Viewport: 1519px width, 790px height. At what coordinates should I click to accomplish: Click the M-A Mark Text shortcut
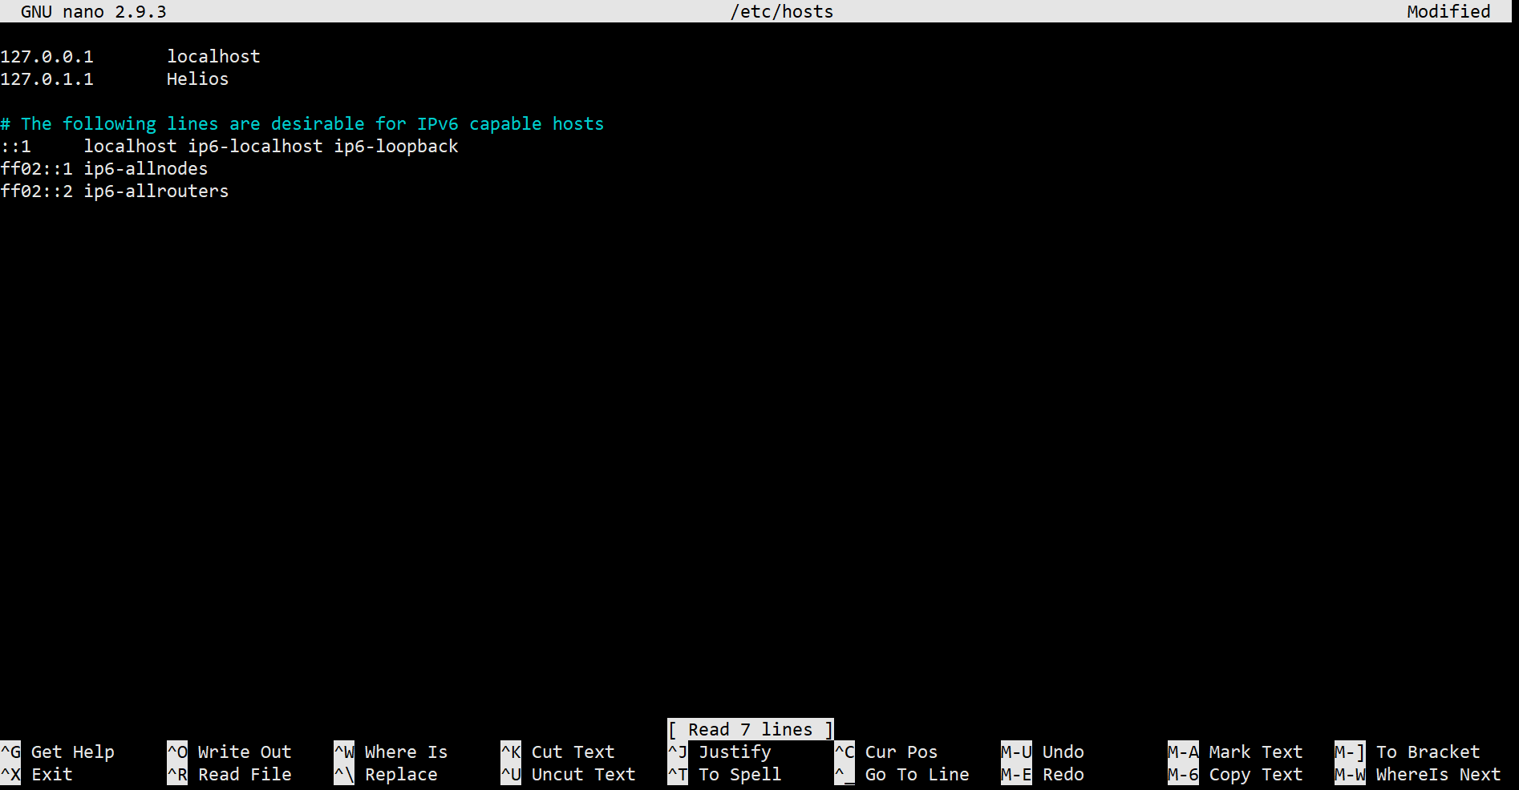1235,752
